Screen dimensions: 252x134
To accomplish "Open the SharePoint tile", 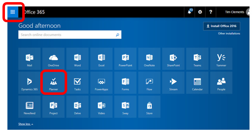I will pyautogui.click(x=173, y=59).
